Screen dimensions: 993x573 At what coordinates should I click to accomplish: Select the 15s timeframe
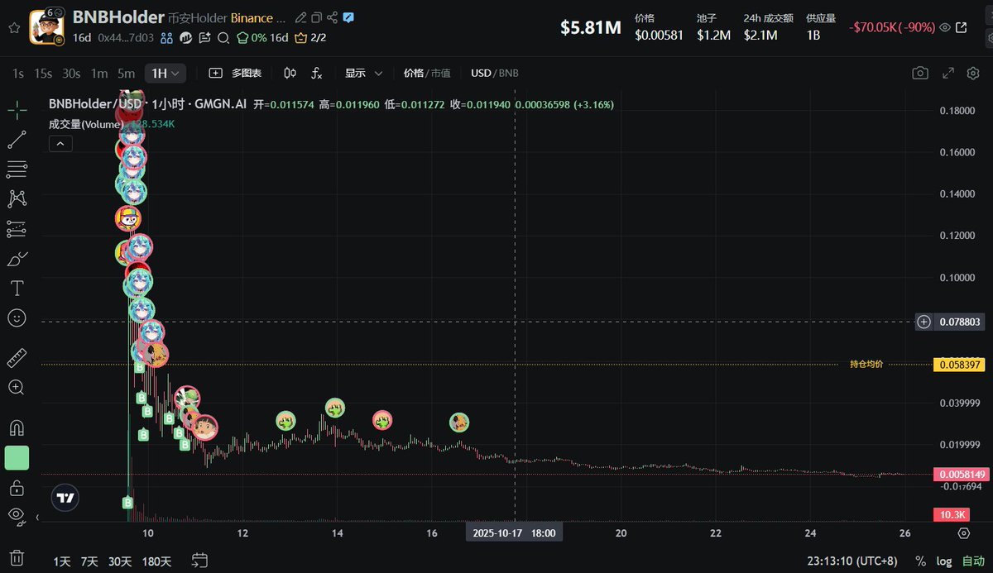(x=43, y=74)
